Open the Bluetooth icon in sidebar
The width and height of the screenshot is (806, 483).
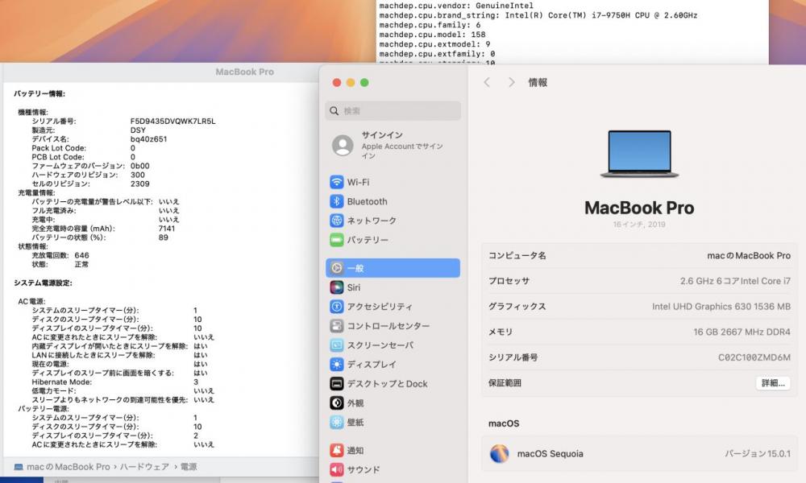pos(337,201)
